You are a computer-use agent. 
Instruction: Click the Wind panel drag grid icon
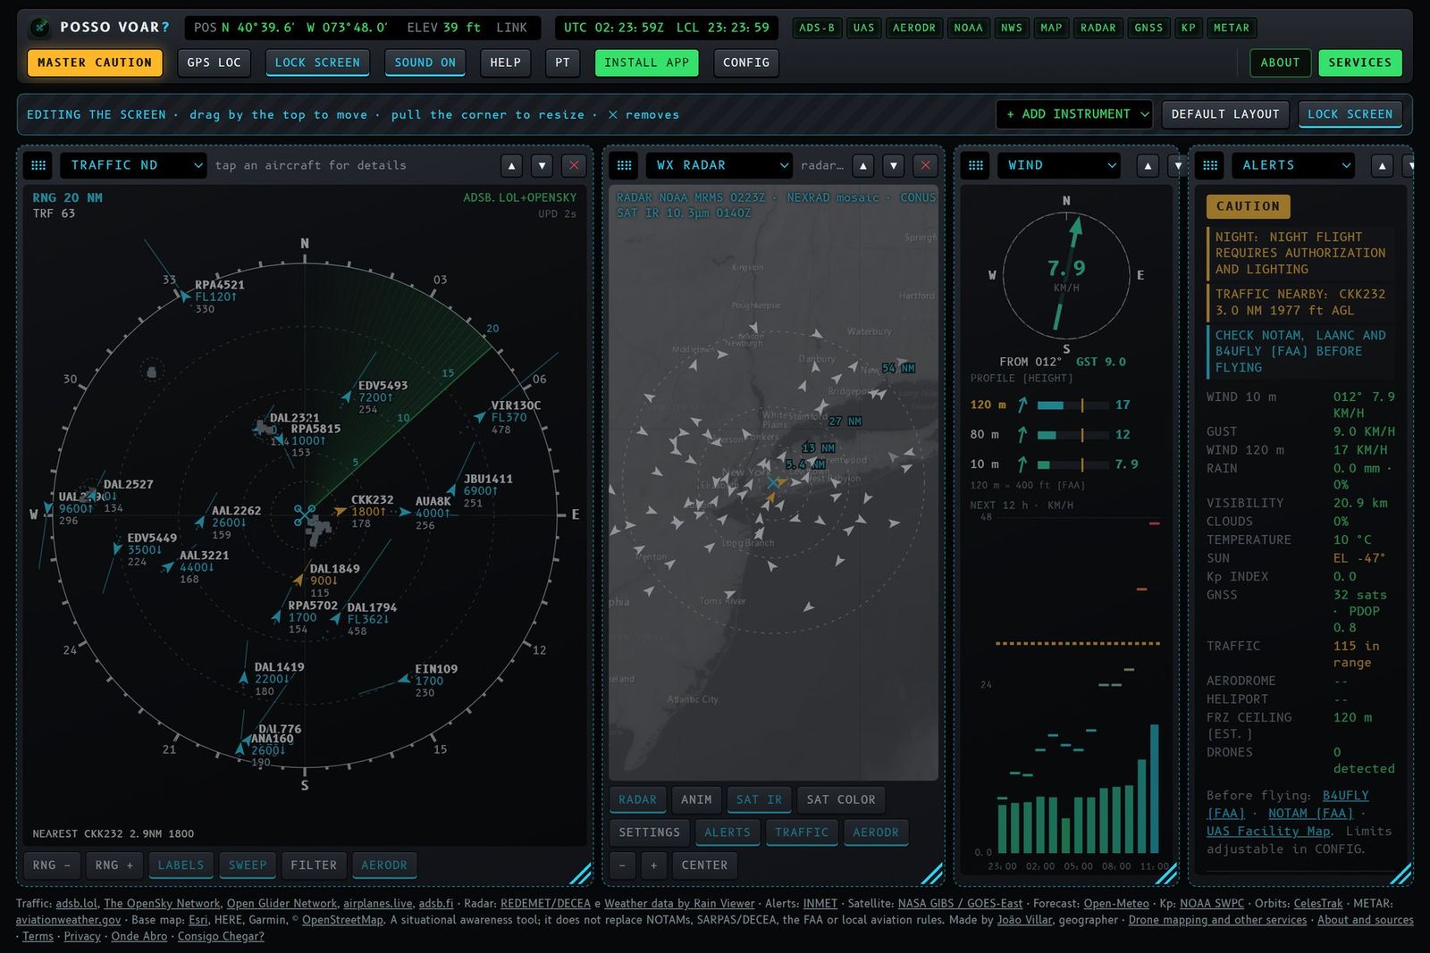(x=976, y=165)
